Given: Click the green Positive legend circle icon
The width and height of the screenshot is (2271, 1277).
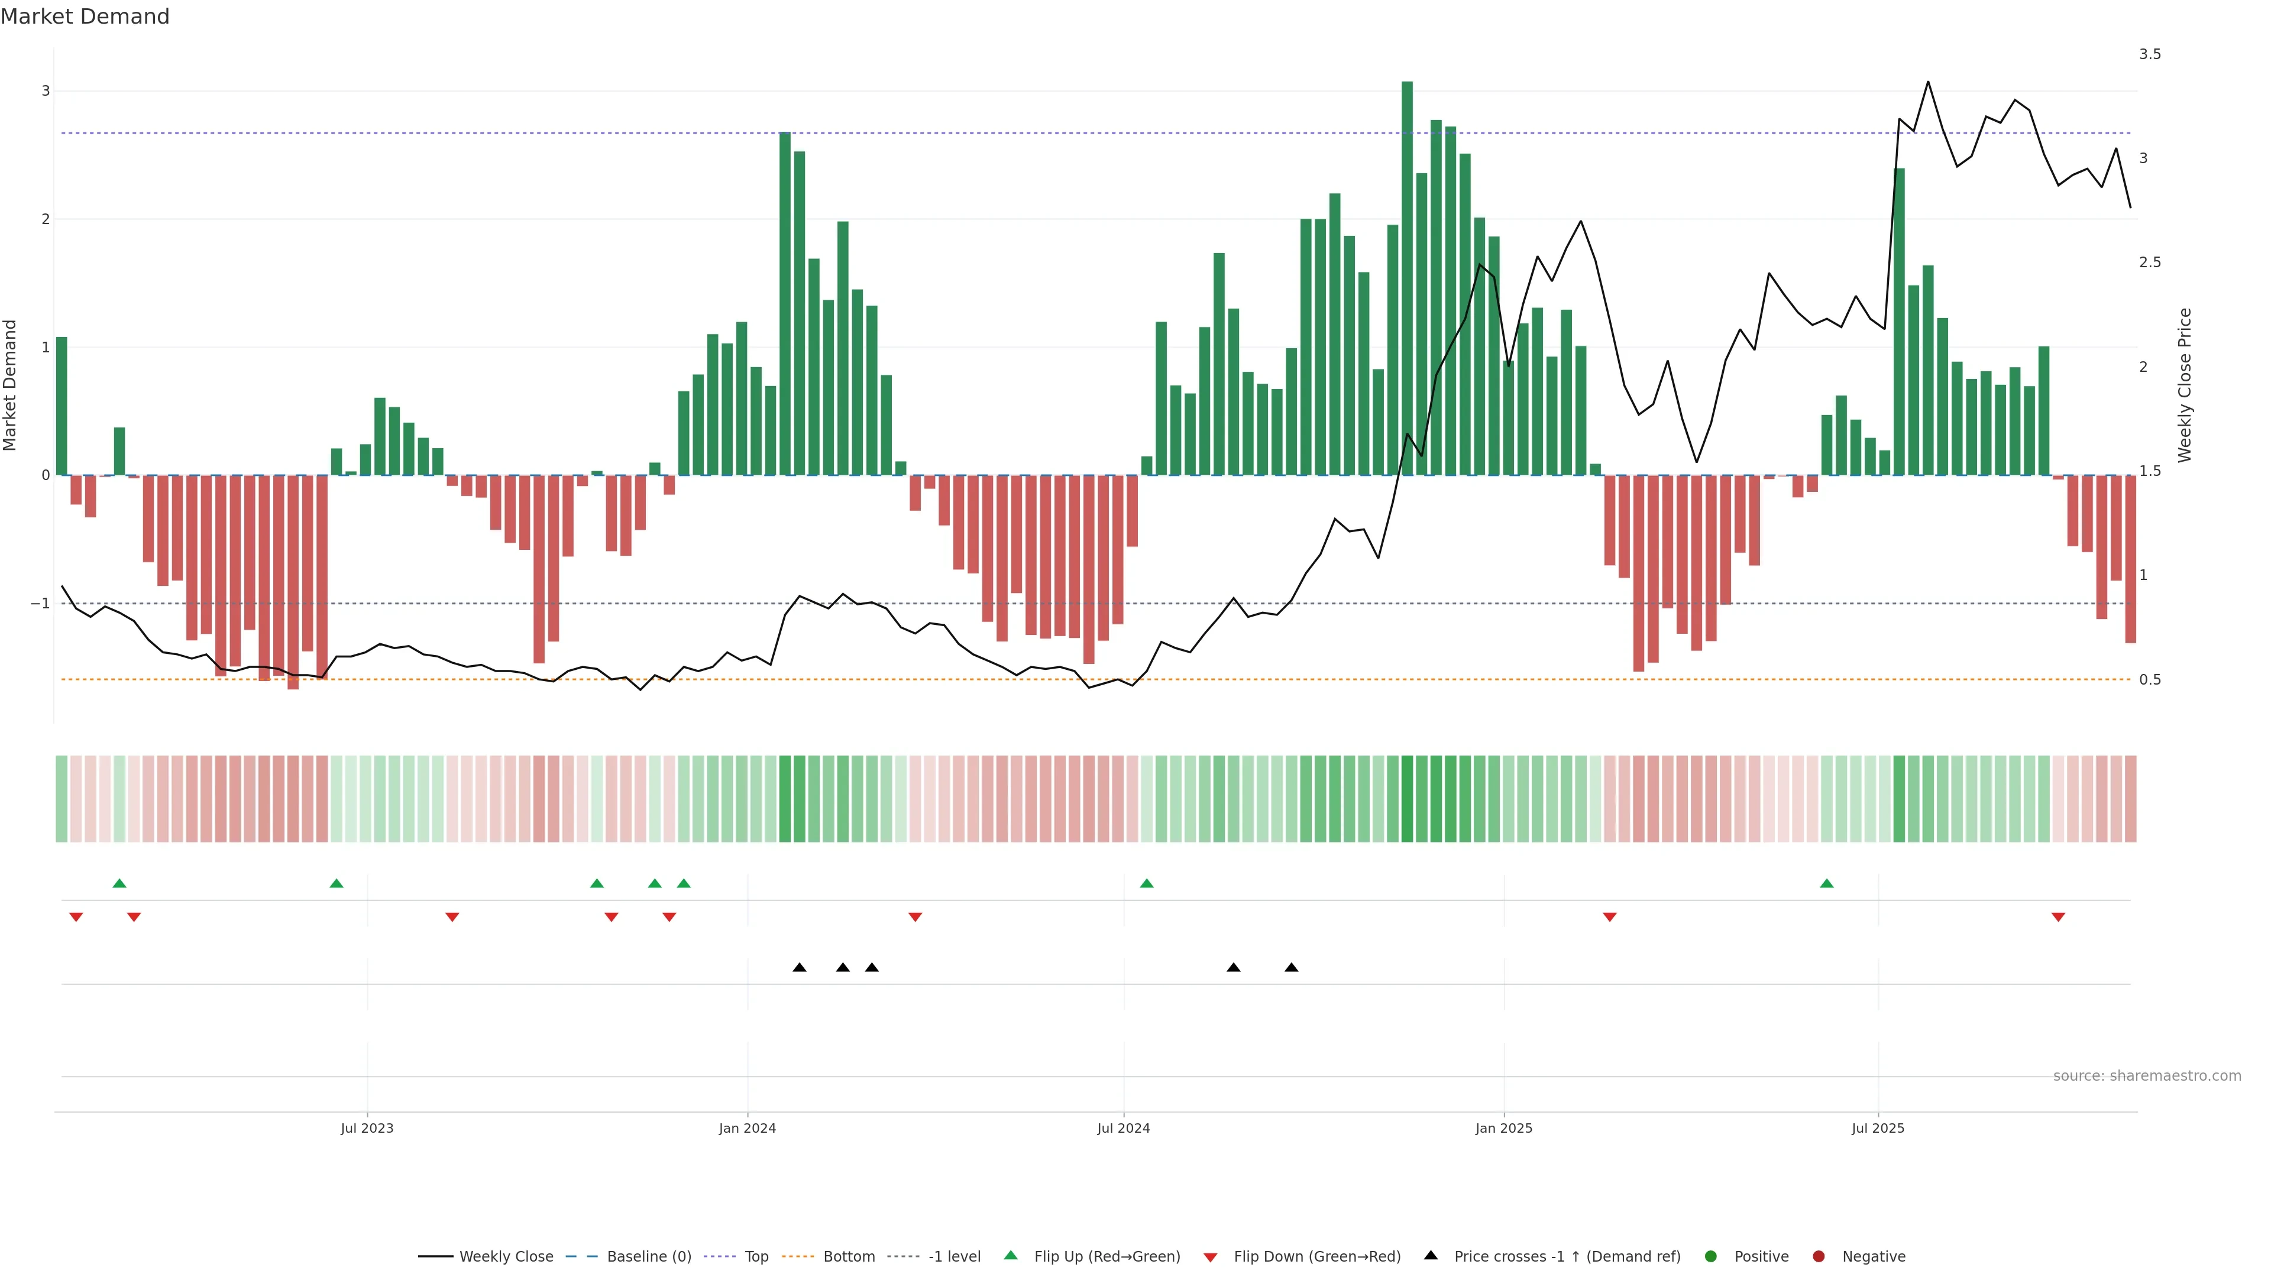Looking at the screenshot, I should coord(1710,1256).
